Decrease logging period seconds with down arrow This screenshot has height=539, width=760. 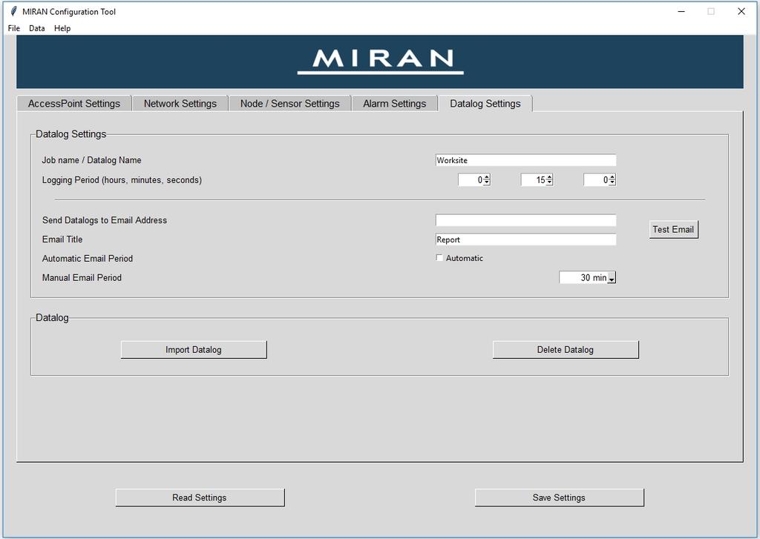(612, 182)
